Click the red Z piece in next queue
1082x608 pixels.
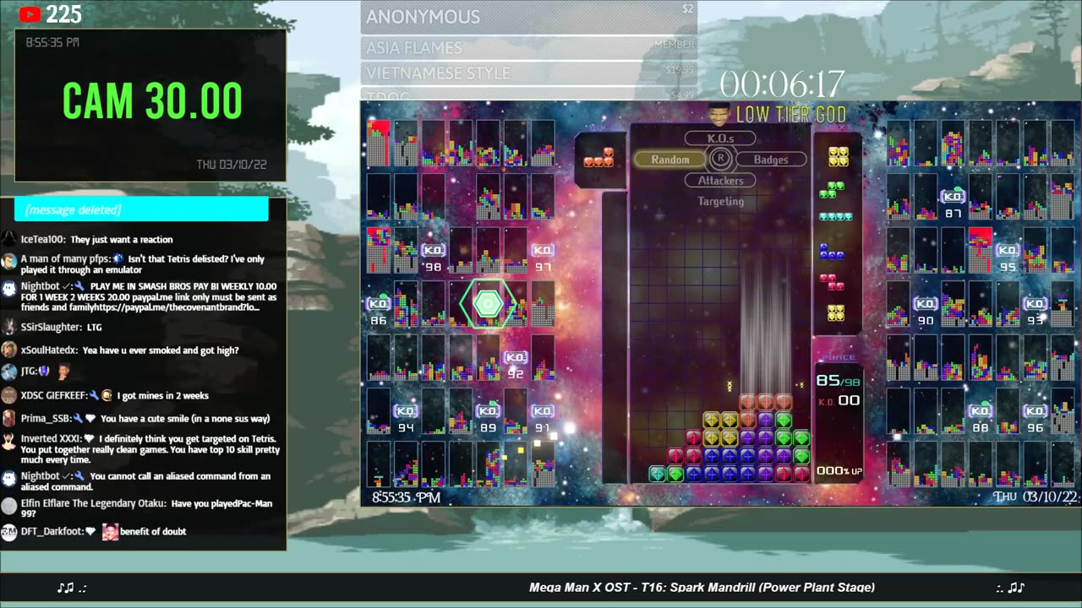(x=832, y=281)
